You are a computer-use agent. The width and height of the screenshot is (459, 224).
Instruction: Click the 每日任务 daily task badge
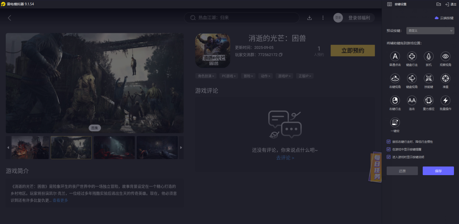coord(375,167)
